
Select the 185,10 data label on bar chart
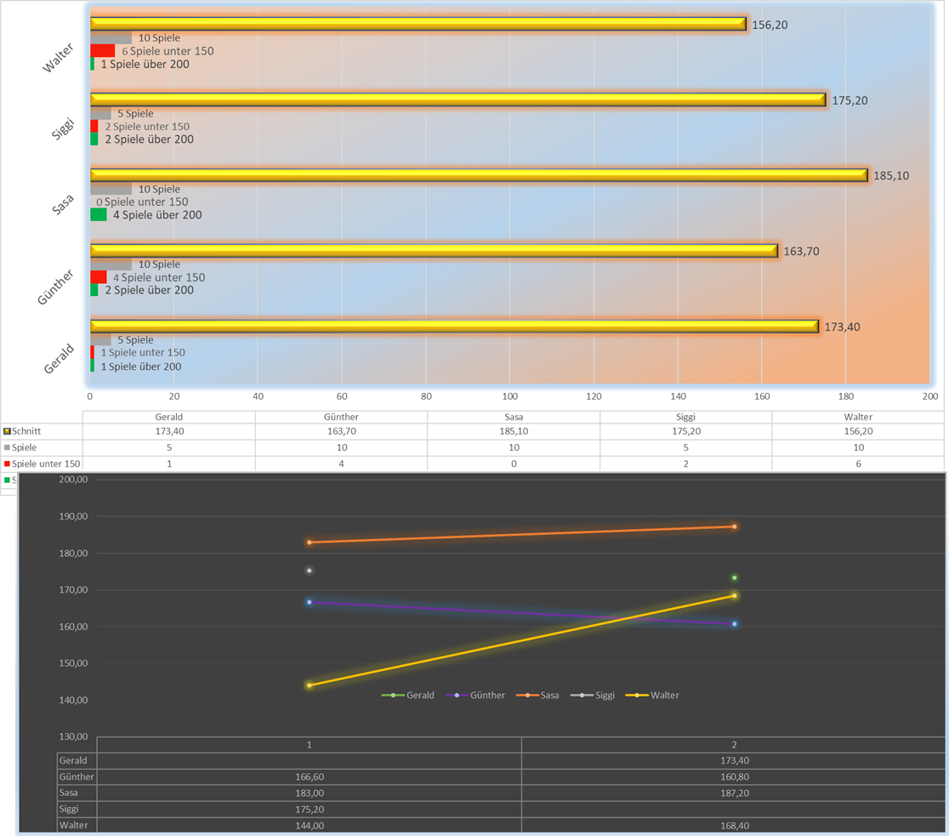(x=891, y=176)
